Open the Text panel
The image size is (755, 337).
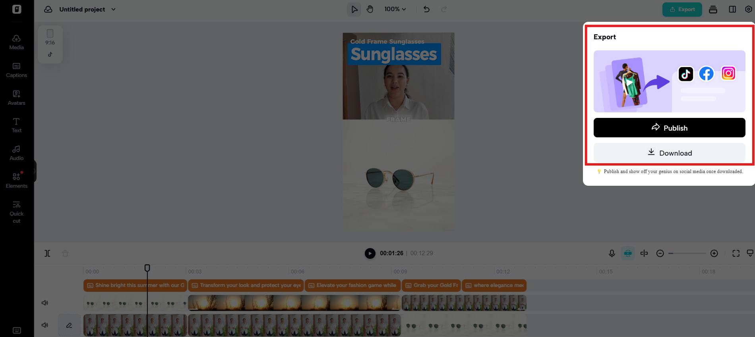click(16, 125)
